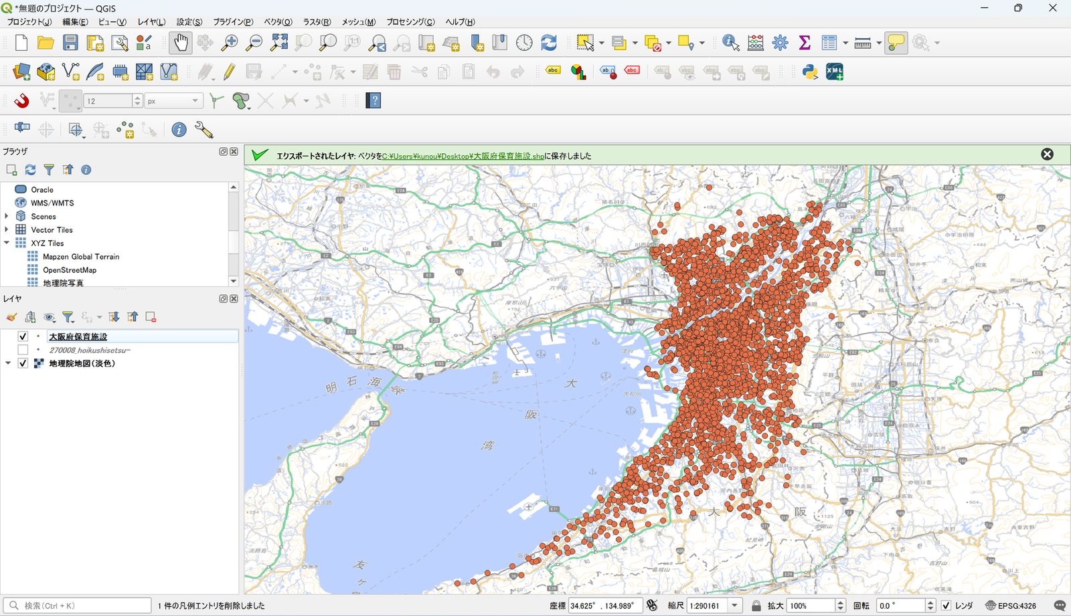
Task: Create a new project with the blank page icon
Action: click(x=21, y=43)
